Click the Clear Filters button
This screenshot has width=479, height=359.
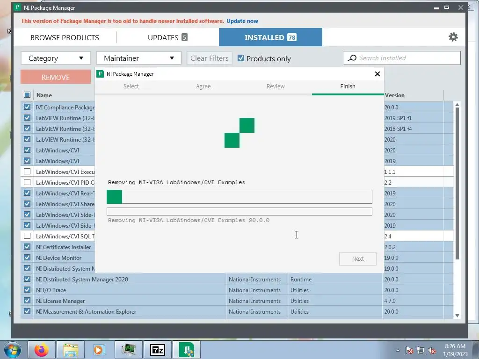(x=209, y=58)
